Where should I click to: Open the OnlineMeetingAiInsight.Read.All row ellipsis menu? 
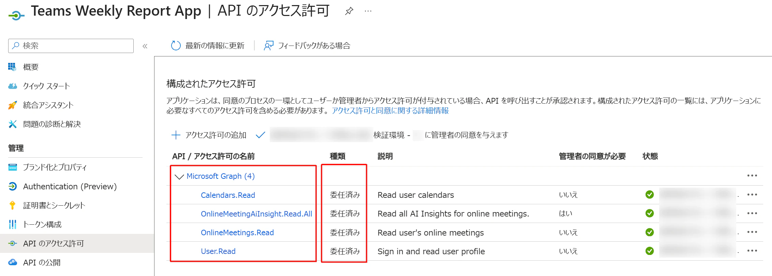(x=752, y=213)
